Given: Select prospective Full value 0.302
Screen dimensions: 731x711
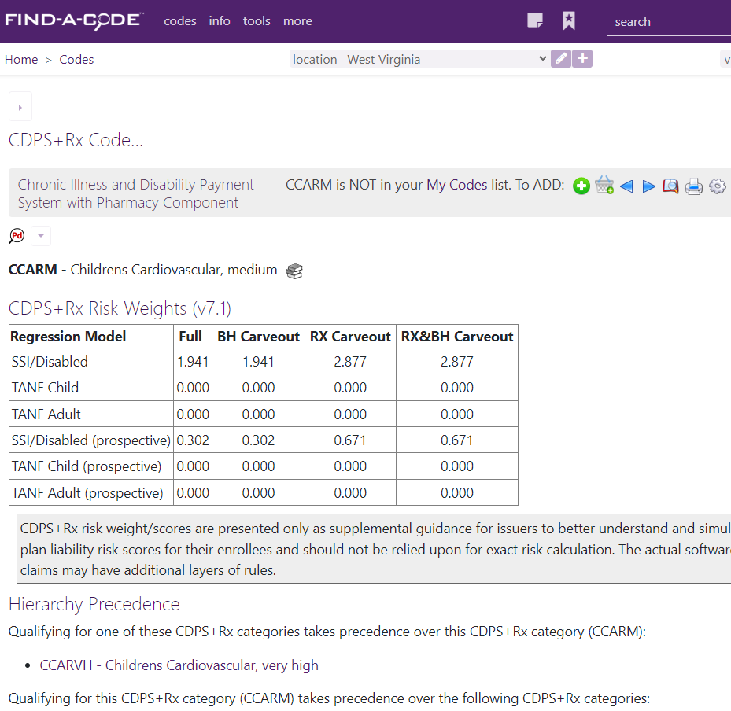Looking at the screenshot, I should coord(193,440).
